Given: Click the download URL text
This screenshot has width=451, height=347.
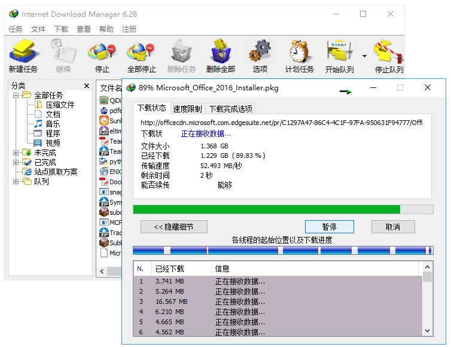Looking at the screenshot, I should [x=281, y=123].
